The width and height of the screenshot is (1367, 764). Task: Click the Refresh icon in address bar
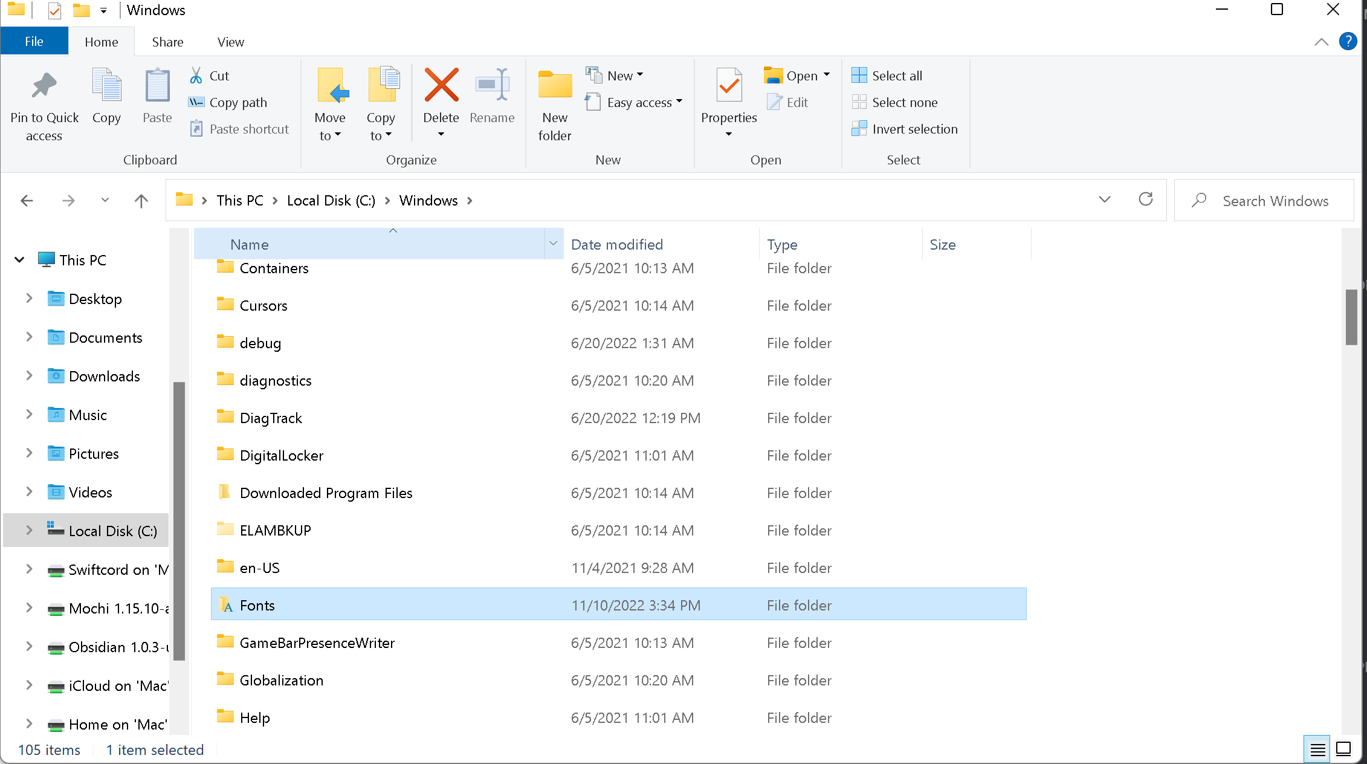pos(1145,200)
